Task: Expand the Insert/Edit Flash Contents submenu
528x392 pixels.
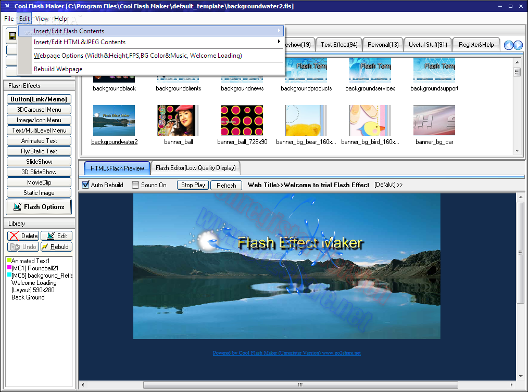Action: (x=151, y=31)
